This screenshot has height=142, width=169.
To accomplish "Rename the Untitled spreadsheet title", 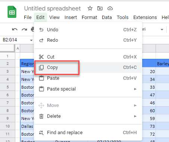I will [52, 9].
